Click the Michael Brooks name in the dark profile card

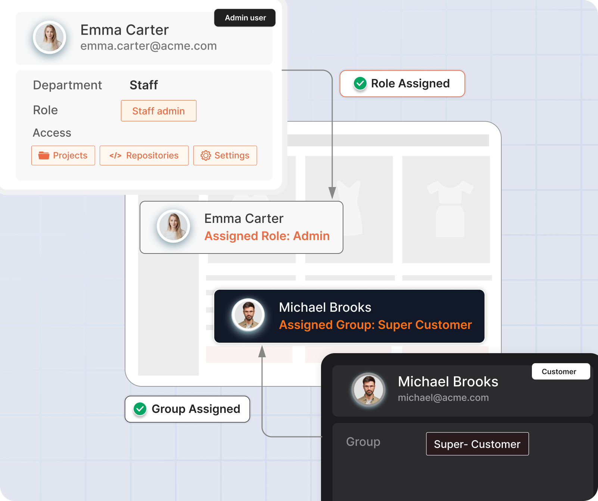tap(448, 382)
